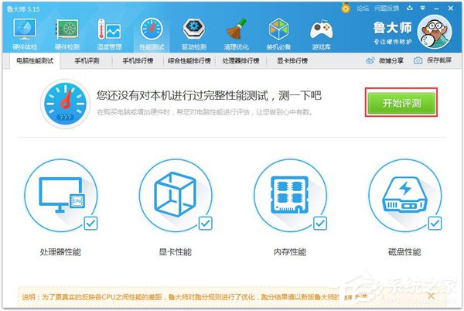Uncheck 处理器性能 checkbox
Viewport: 464px width, 311px height.
[x=90, y=223]
